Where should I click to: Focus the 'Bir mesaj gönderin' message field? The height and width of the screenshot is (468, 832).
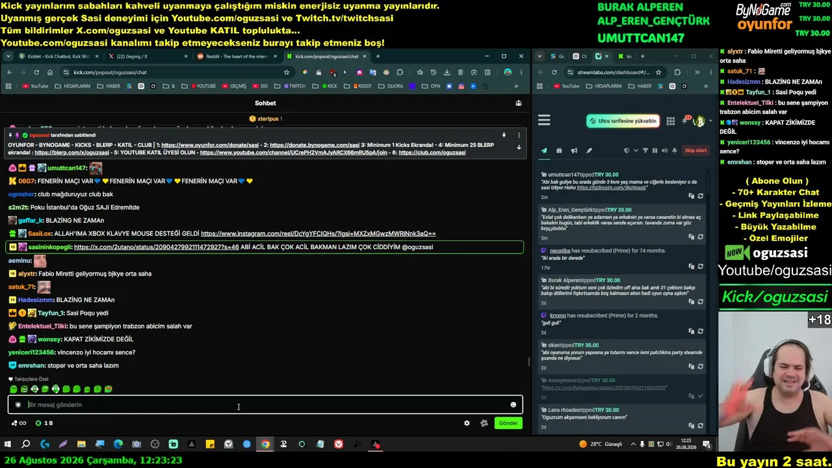[266, 405]
